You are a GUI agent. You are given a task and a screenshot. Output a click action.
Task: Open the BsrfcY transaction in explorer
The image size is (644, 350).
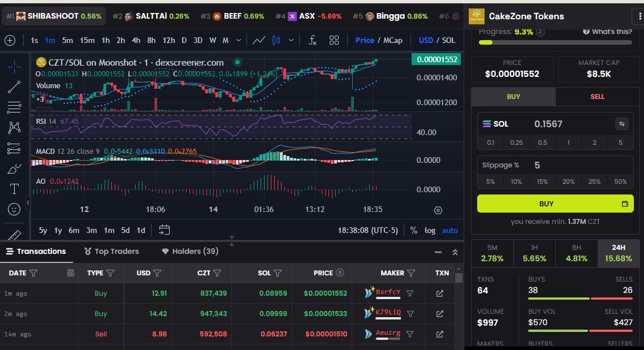[x=440, y=293]
